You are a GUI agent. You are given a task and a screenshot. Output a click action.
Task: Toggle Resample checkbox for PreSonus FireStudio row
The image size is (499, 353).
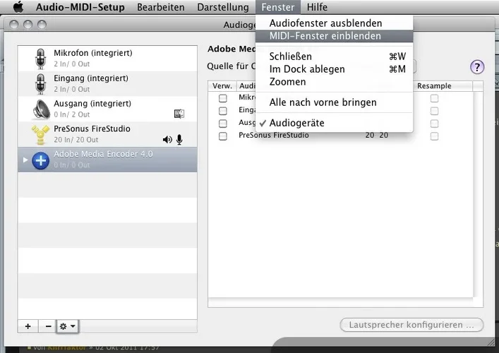pyautogui.click(x=434, y=136)
